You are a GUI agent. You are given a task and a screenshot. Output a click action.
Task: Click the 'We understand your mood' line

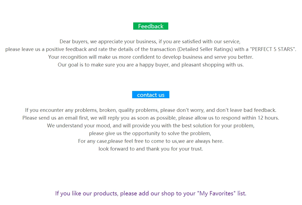click(151, 126)
